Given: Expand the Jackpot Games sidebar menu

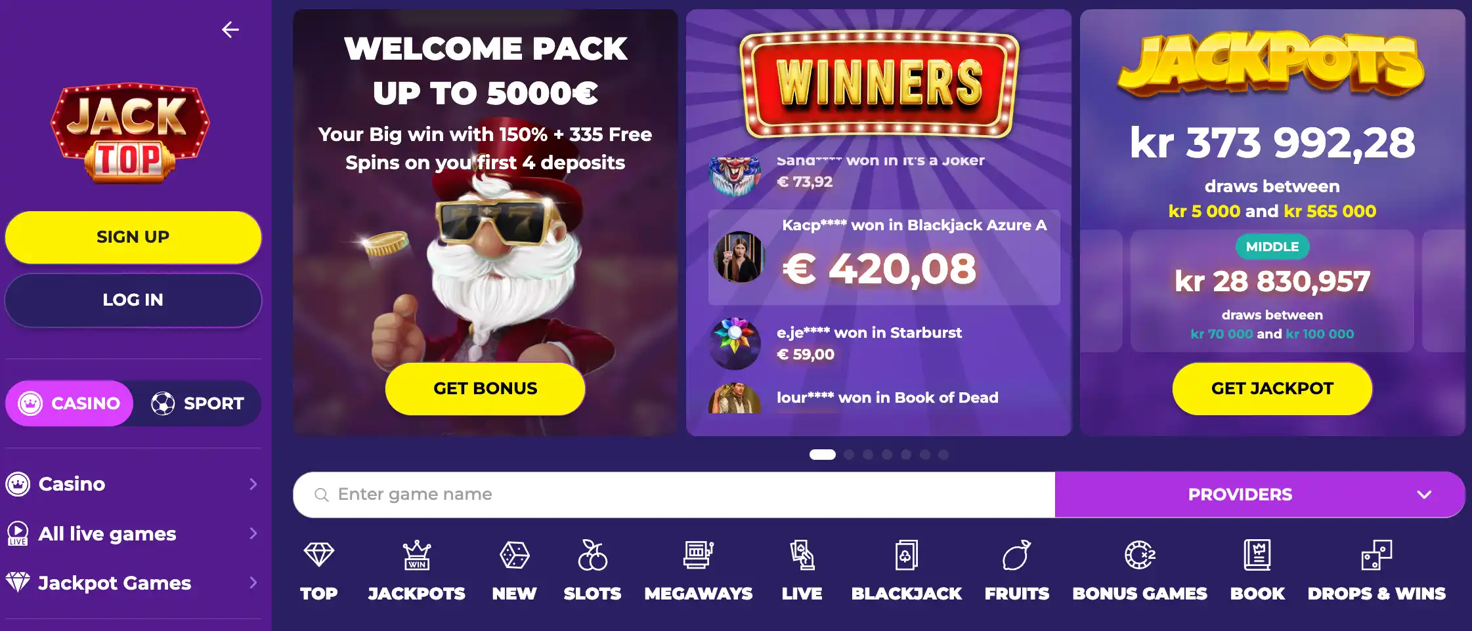Looking at the screenshot, I should pos(133,582).
